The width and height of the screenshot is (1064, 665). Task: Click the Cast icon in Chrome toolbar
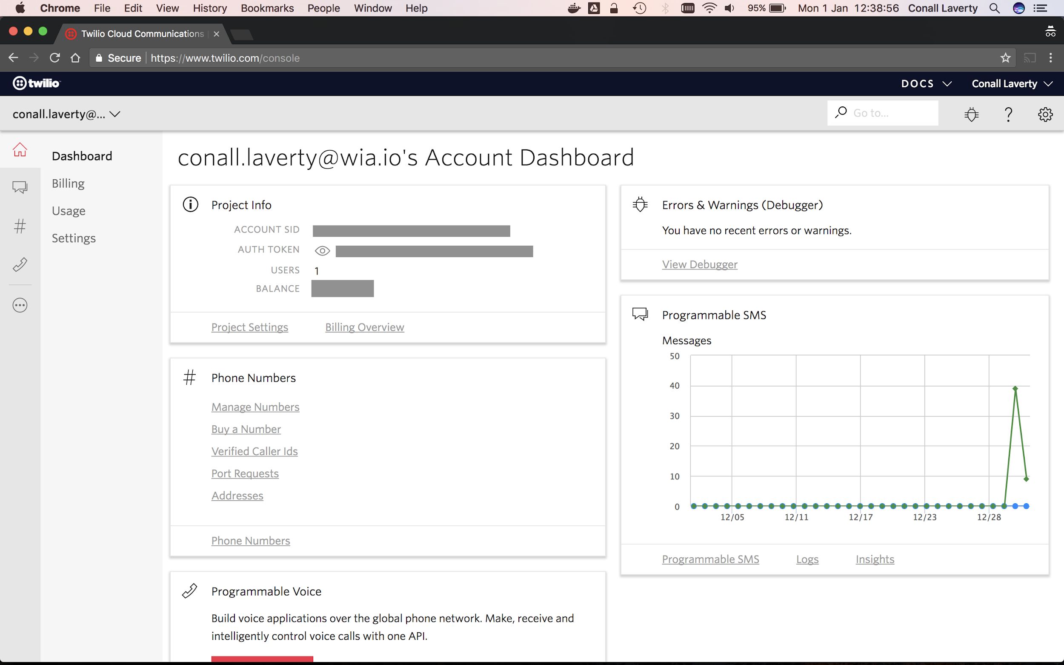click(1030, 57)
